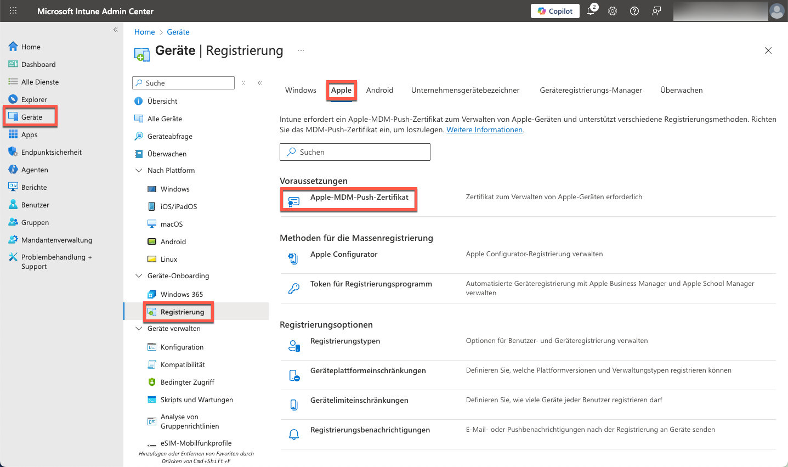Open Endpunktsicherheit in left navigation
The image size is (788, 467).
click(x=51, y=152)
